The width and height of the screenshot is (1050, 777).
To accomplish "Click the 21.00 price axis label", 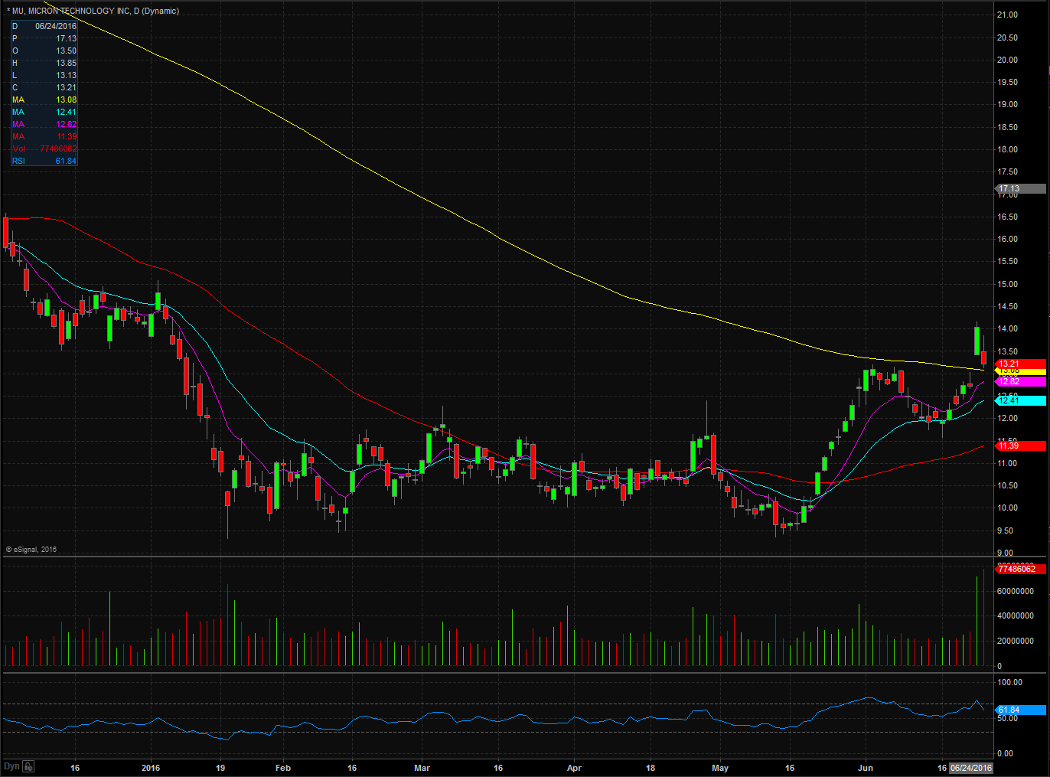I will tap(1008, 15).
